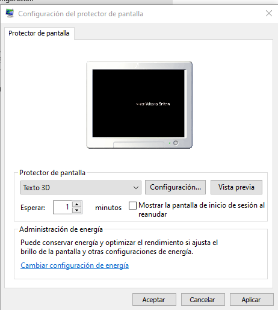Click the screen saver monitor icon in title bar

click(10, 13)
